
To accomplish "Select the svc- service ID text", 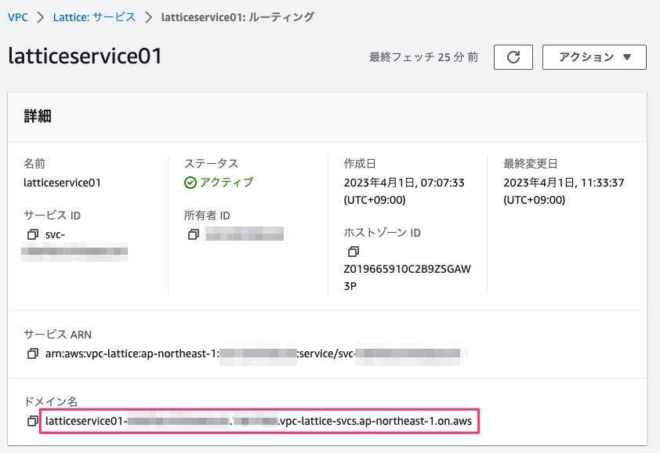I will tap(55, 234).
